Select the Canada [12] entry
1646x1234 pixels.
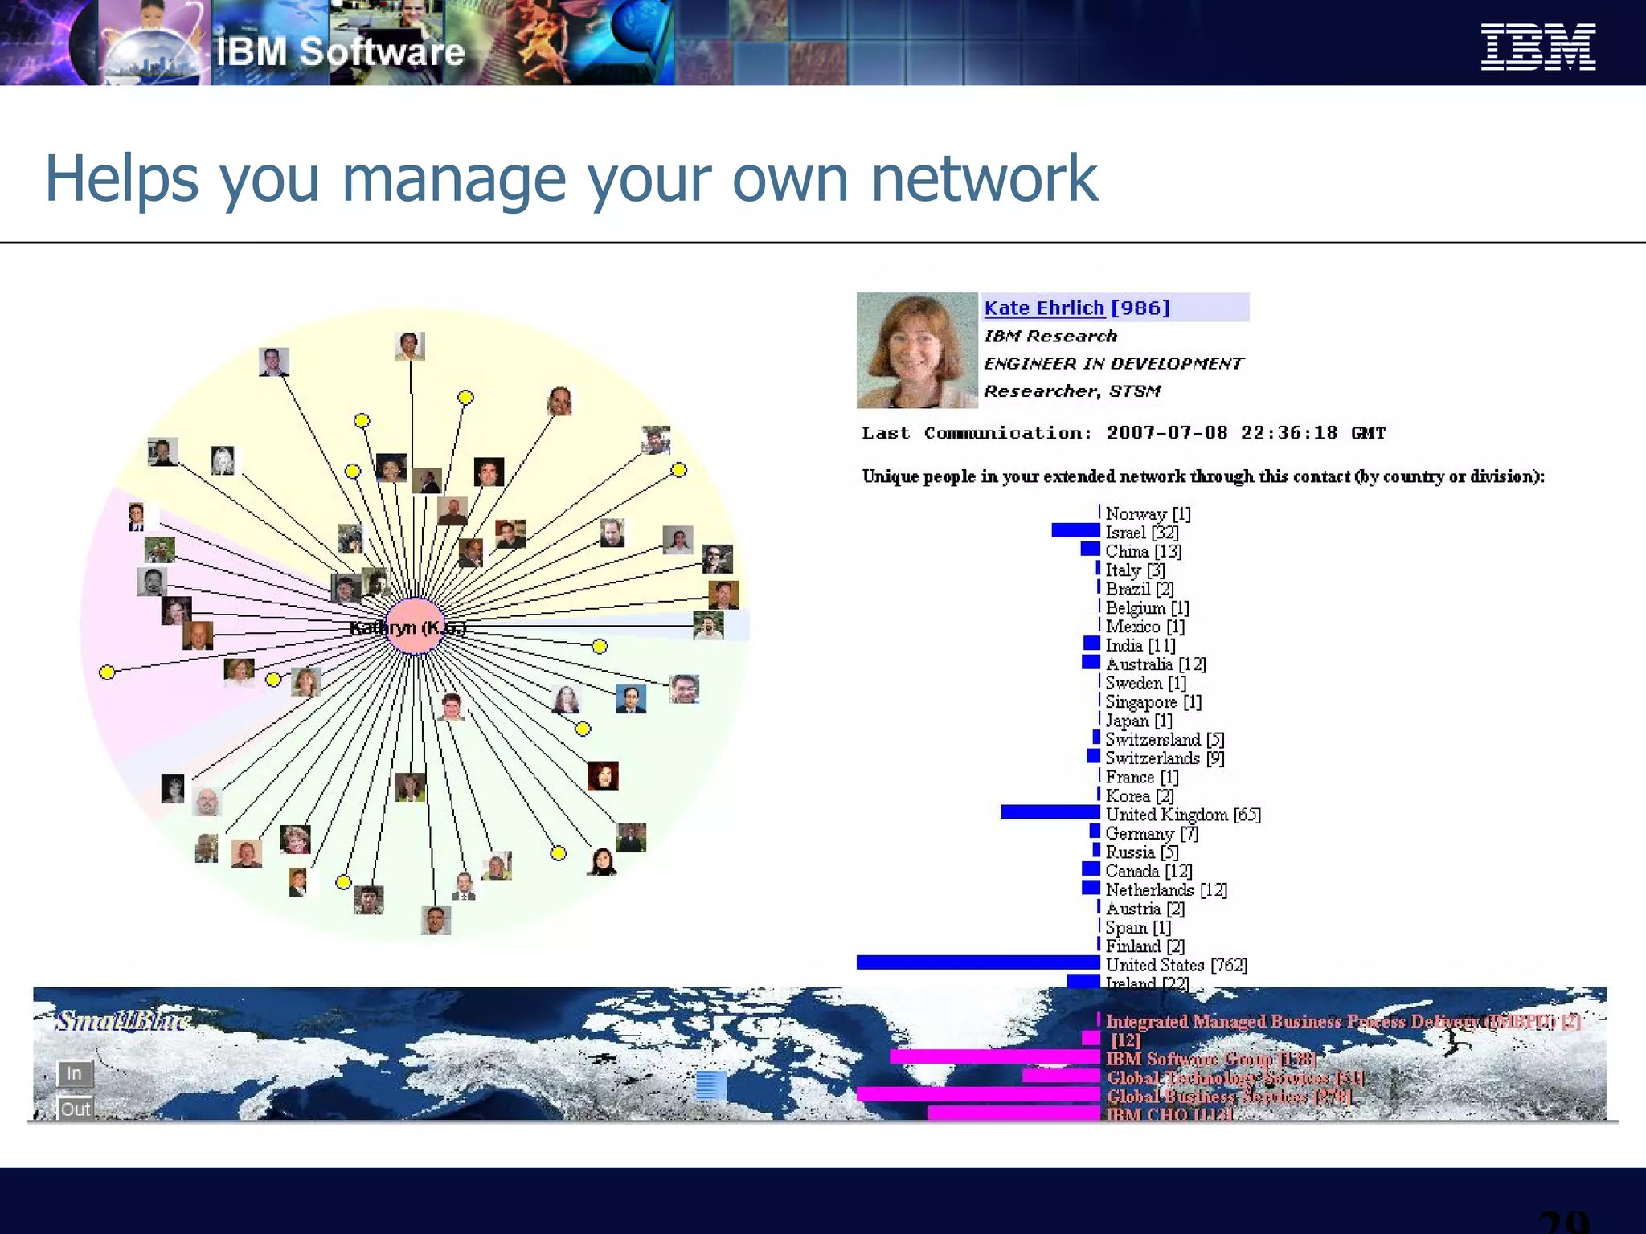click(x=1149, y=871)
